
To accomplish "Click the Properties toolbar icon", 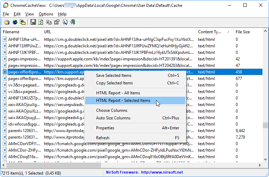I will tap(57, 22).
